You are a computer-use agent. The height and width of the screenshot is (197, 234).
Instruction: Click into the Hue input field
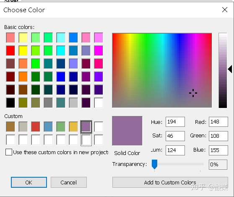(x=175, y=122)
